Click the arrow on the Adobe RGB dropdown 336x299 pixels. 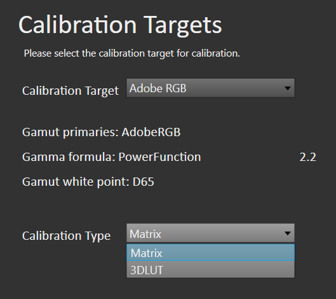(x=287, y=88)
